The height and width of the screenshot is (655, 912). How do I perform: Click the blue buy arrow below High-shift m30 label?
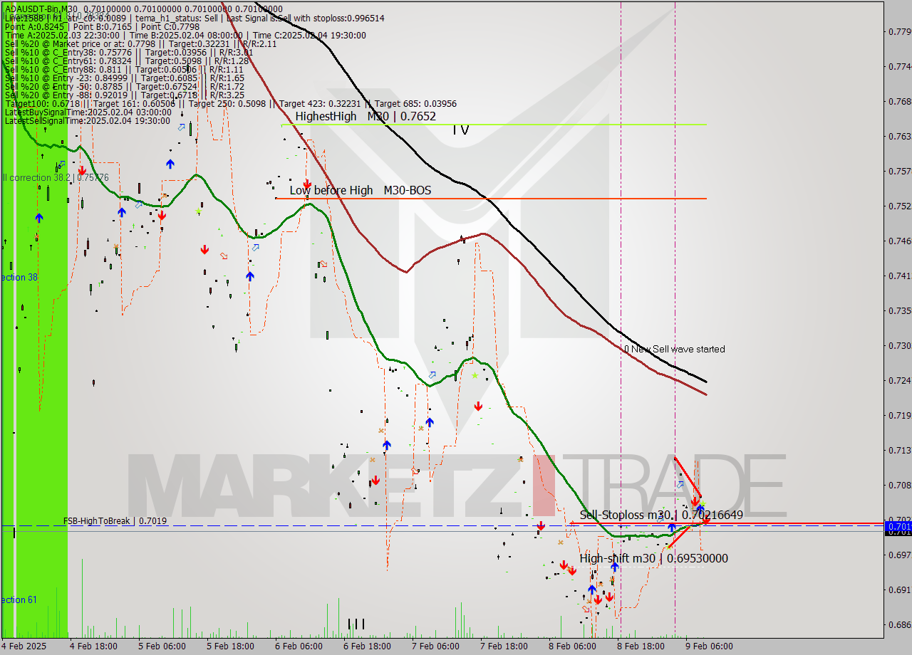pos(614,567)
